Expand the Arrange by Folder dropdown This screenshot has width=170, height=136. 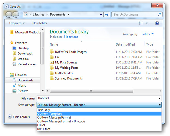[147, 34]
